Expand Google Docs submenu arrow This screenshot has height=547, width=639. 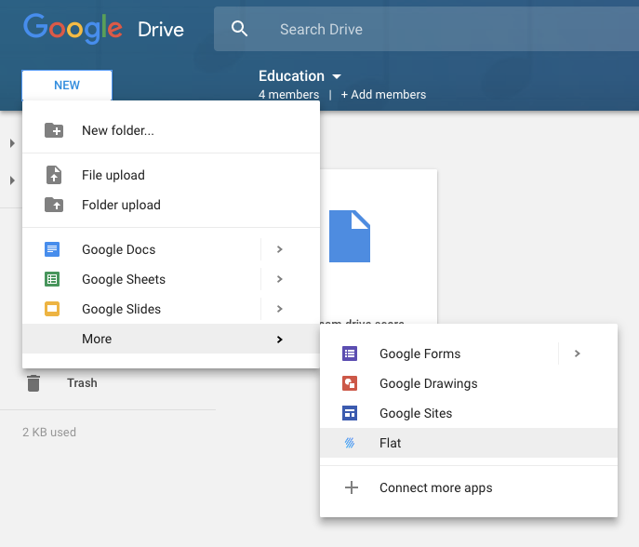pos(280,249)
